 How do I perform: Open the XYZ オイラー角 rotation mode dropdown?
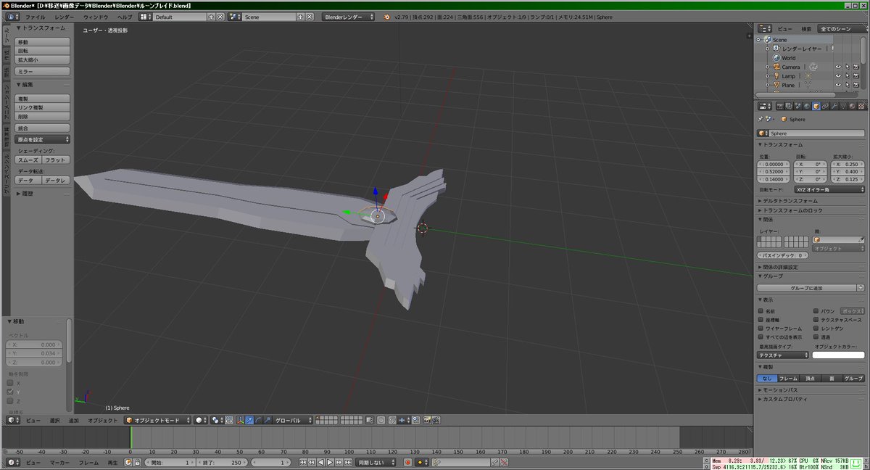point(829,189)
